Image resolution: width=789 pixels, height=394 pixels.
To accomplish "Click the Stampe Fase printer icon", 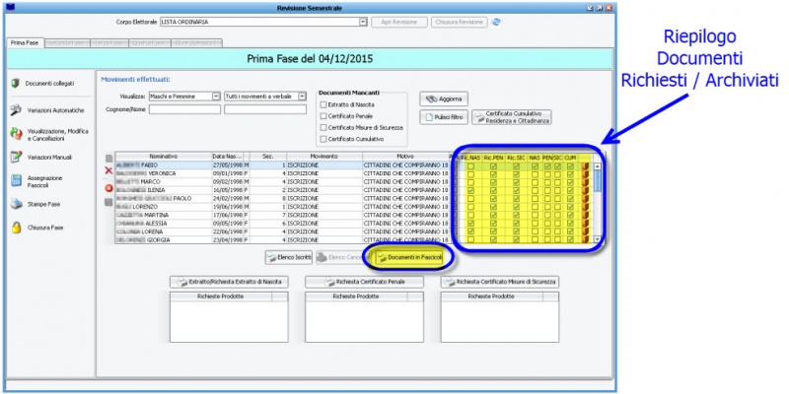I will click(16, 204).
